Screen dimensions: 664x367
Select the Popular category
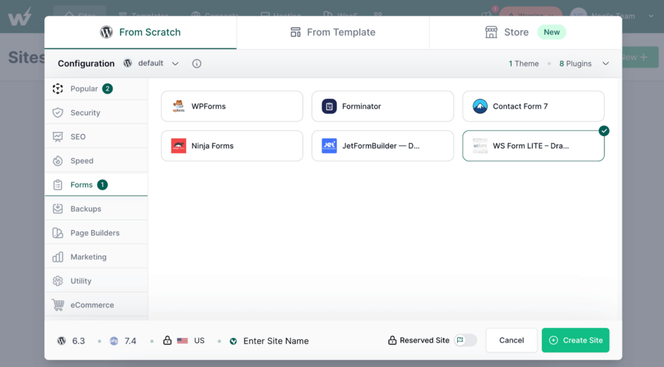[x=96, y=89]
